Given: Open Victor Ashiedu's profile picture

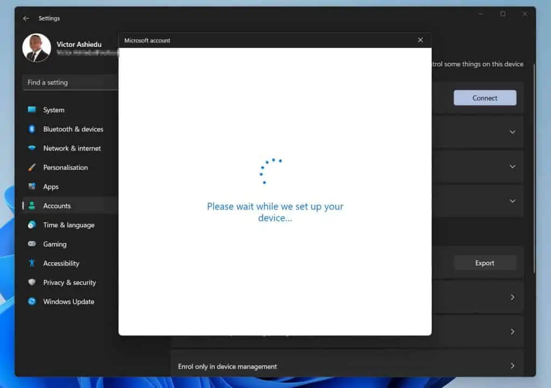Looking at the screenshot, I should point(37,48).
